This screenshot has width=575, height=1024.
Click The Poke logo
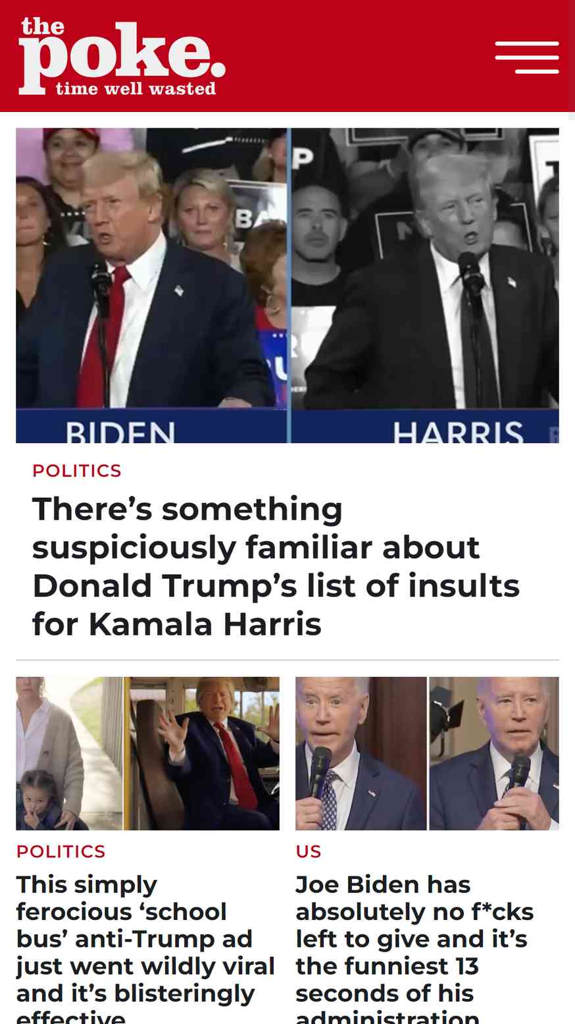coord(122,56)
